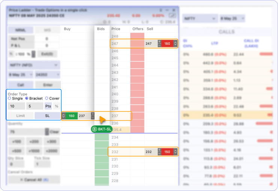Viewport: 278px width, 191px height.
Task: Select the NRML product tab
Action: click(21, 30)
